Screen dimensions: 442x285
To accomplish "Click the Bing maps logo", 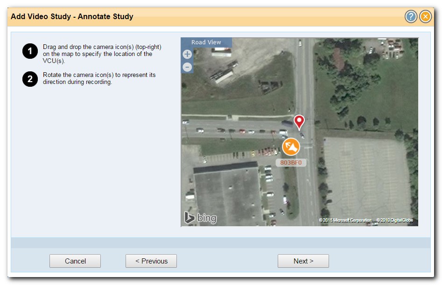I will [x=200, y=217].
